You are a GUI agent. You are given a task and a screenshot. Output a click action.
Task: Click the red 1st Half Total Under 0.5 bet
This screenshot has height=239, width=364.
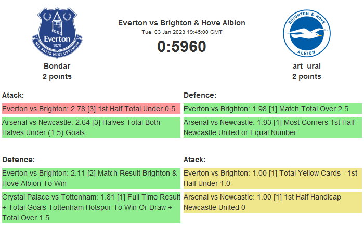coord(91,109)
